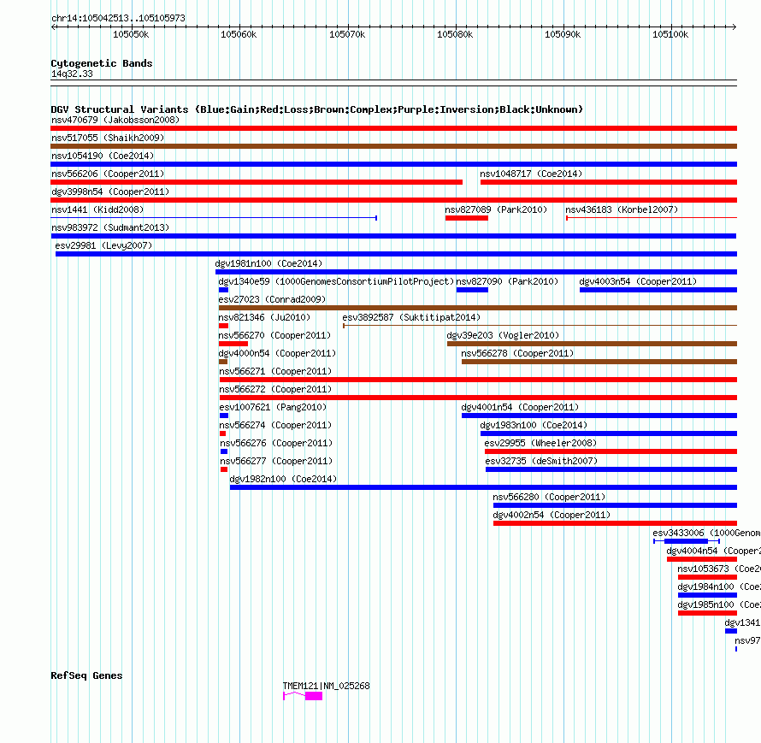Image resolution: width=761 pixels, height=743 pixels.
Task: Click the RefSeq Genes track title
Action: pos(86,675)
